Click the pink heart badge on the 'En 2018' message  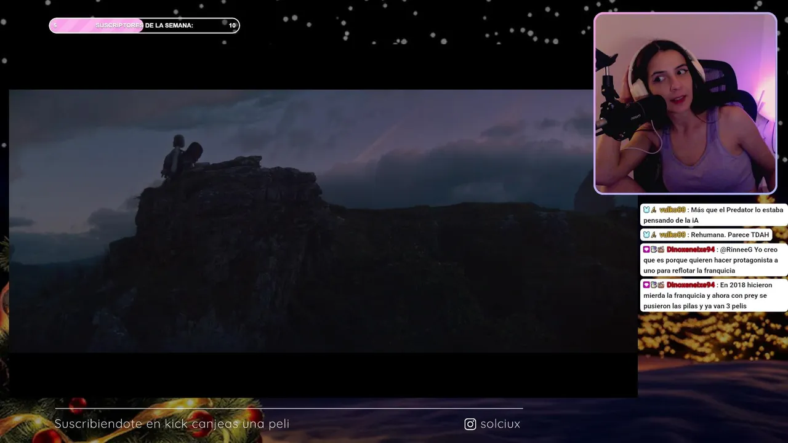[x=646, y=285]
